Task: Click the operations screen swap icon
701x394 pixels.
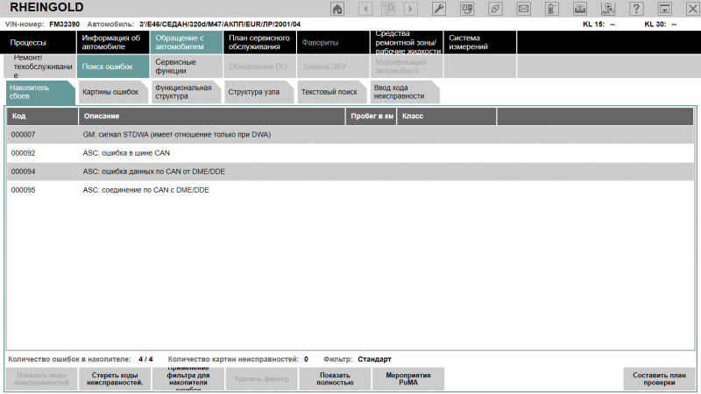Action: click(467, 9)
